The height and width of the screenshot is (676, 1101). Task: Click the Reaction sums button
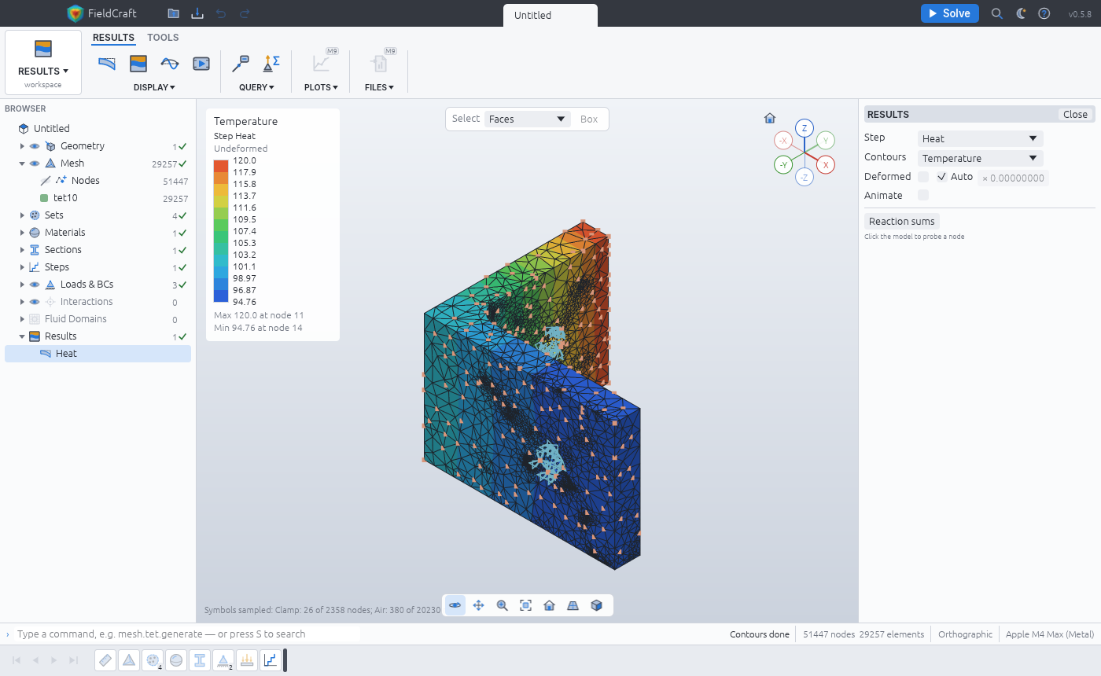click(x=902, y=222)
